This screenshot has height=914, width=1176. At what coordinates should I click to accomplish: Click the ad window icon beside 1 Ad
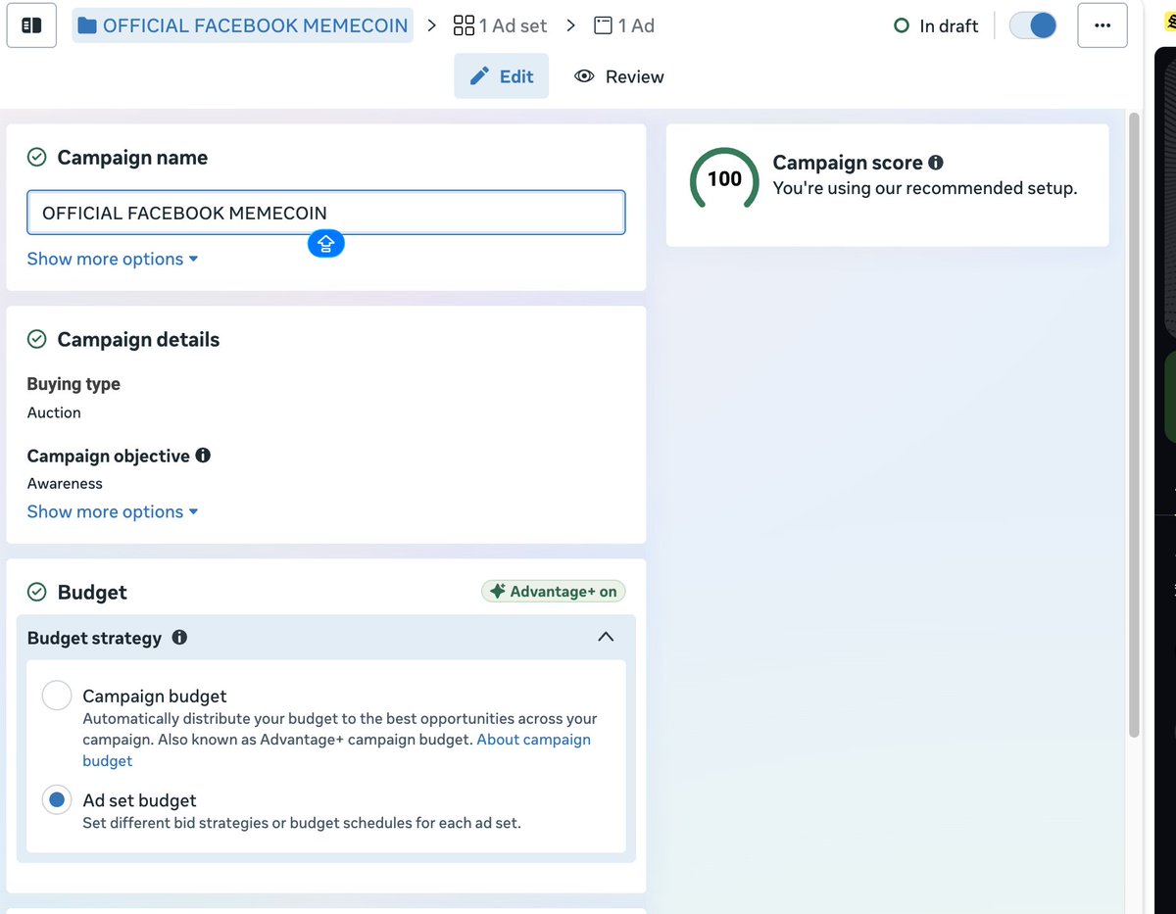(604, 25)
